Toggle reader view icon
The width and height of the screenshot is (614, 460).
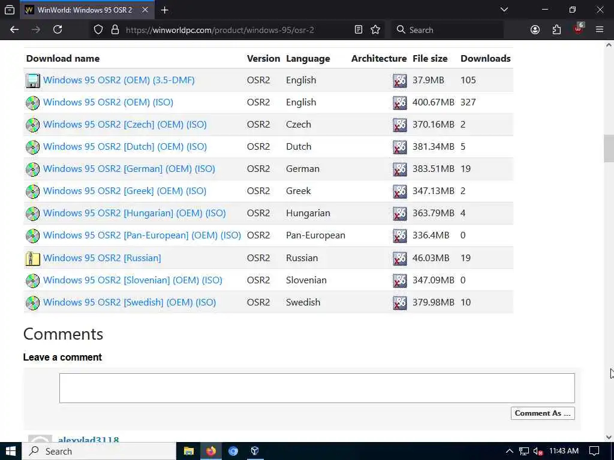[x=359, y=30]
